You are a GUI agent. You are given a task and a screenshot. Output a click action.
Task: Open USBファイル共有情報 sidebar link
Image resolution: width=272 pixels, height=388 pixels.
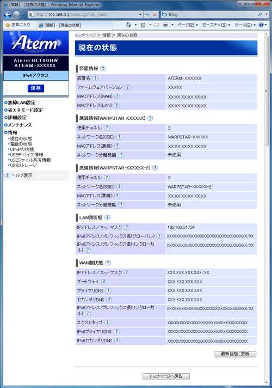30,160
